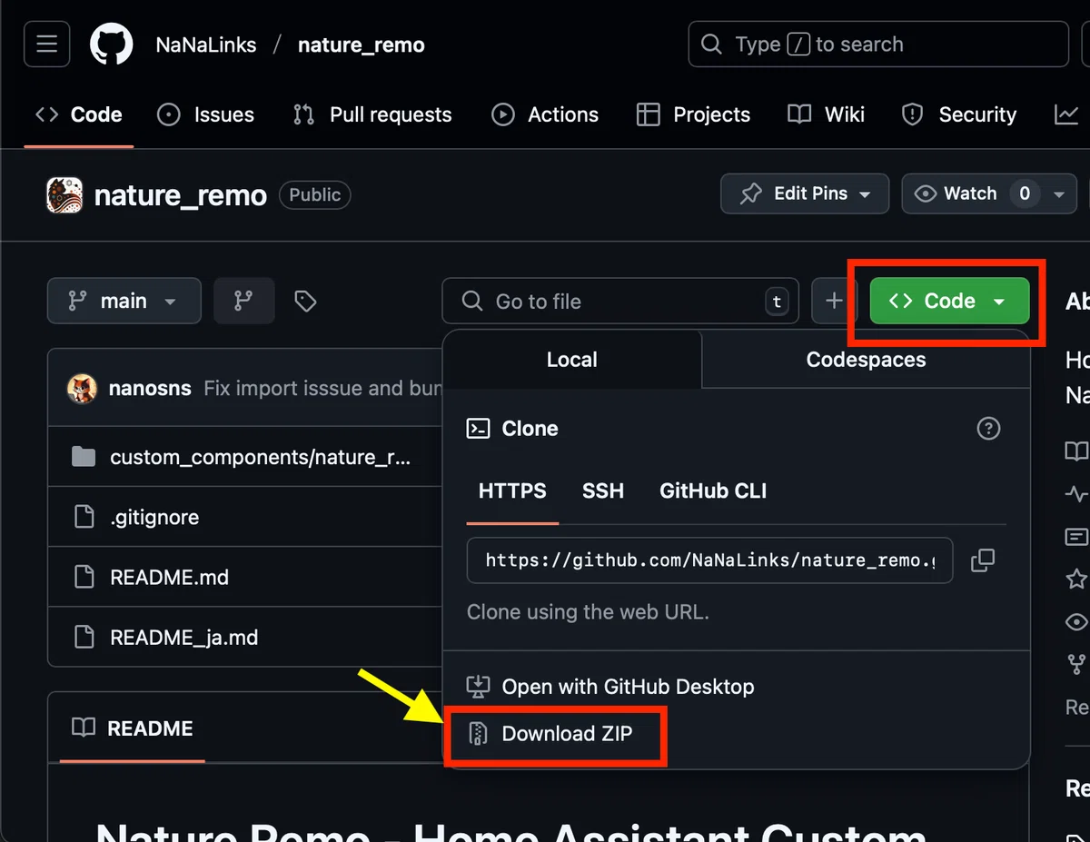Select the HTTPS clone option
This screenshot has width=1090, height=842.
pyautogui.click(x=512, y=491)
